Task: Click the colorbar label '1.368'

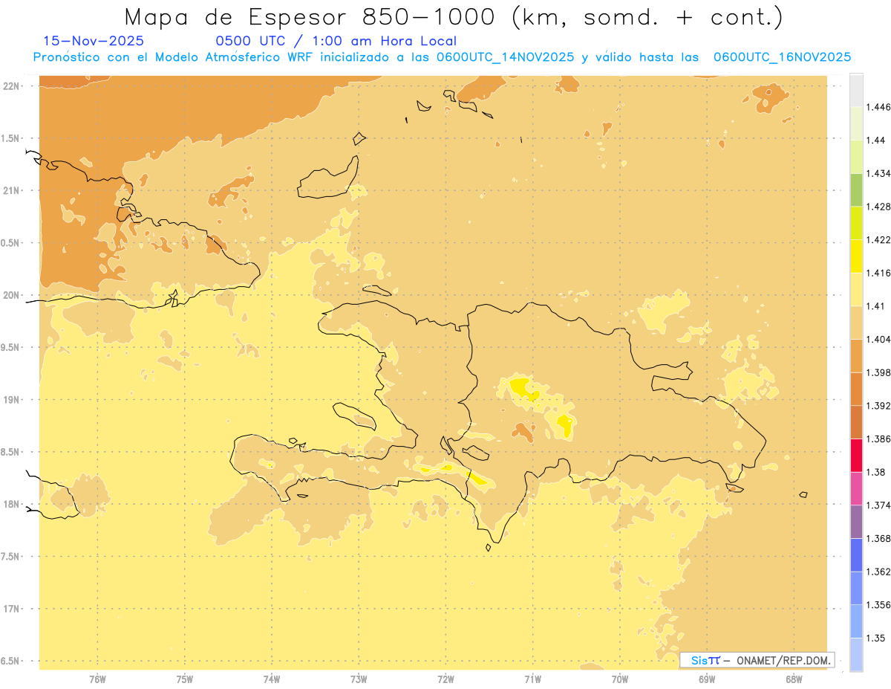Action: click(x=879, y=538)
